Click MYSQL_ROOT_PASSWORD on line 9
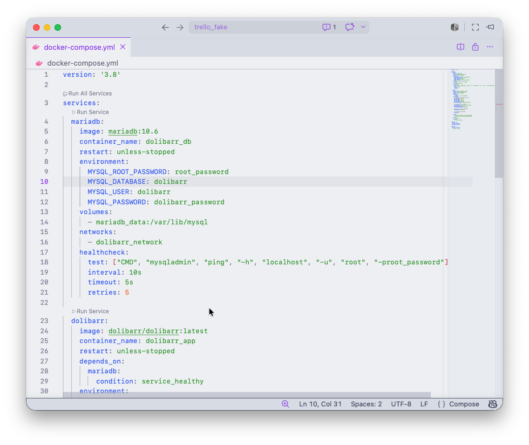The height and width of the screenshot is (445, 529). coord(127,172)
